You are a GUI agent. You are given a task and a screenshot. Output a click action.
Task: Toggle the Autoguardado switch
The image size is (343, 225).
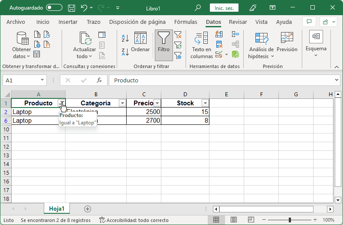tap(54, 8)
